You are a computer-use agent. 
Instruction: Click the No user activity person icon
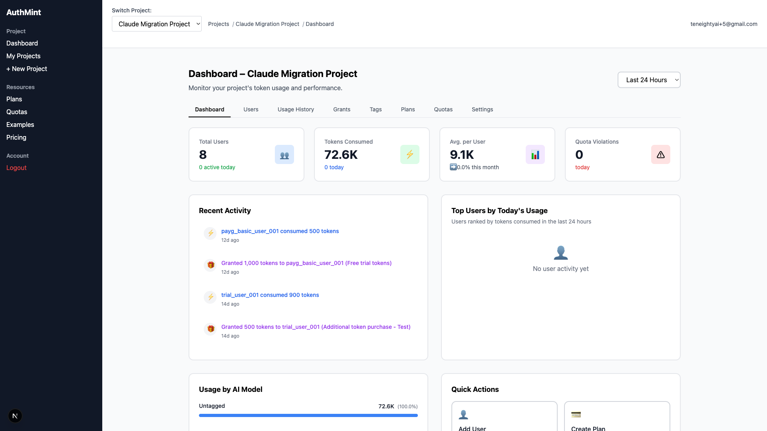click(x=561, y=252)
